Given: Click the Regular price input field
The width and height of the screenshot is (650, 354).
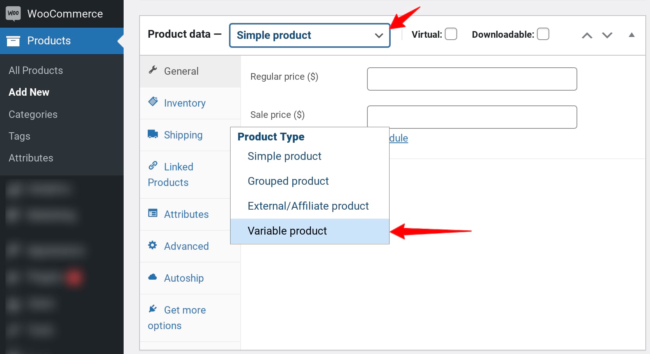Looking at the screenshot, I should point(472,79).
